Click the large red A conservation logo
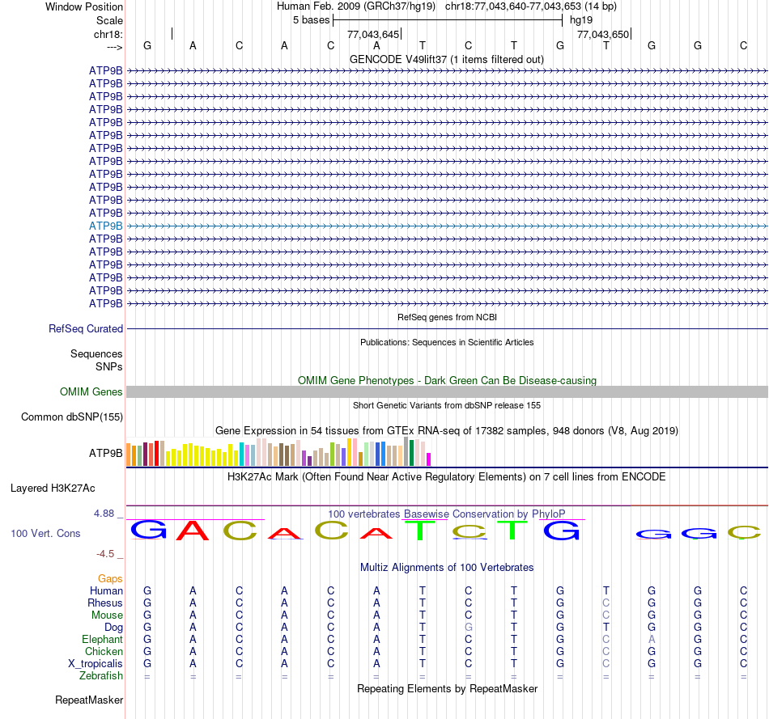This screenshot has width=769, height=719. pyautogui.click(x=193, y=531)
